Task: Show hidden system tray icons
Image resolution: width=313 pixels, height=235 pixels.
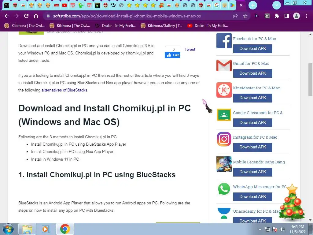Action: coord(260,229)
